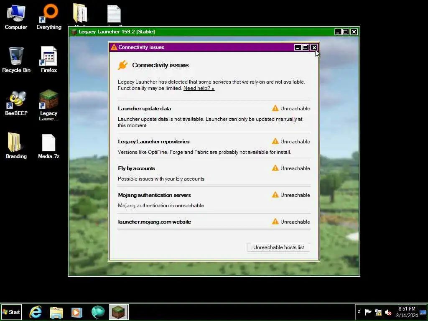This screenshot has width=428, height=321.
Task: Select the Recycle Bin icon
Action: tap(16, 60)
